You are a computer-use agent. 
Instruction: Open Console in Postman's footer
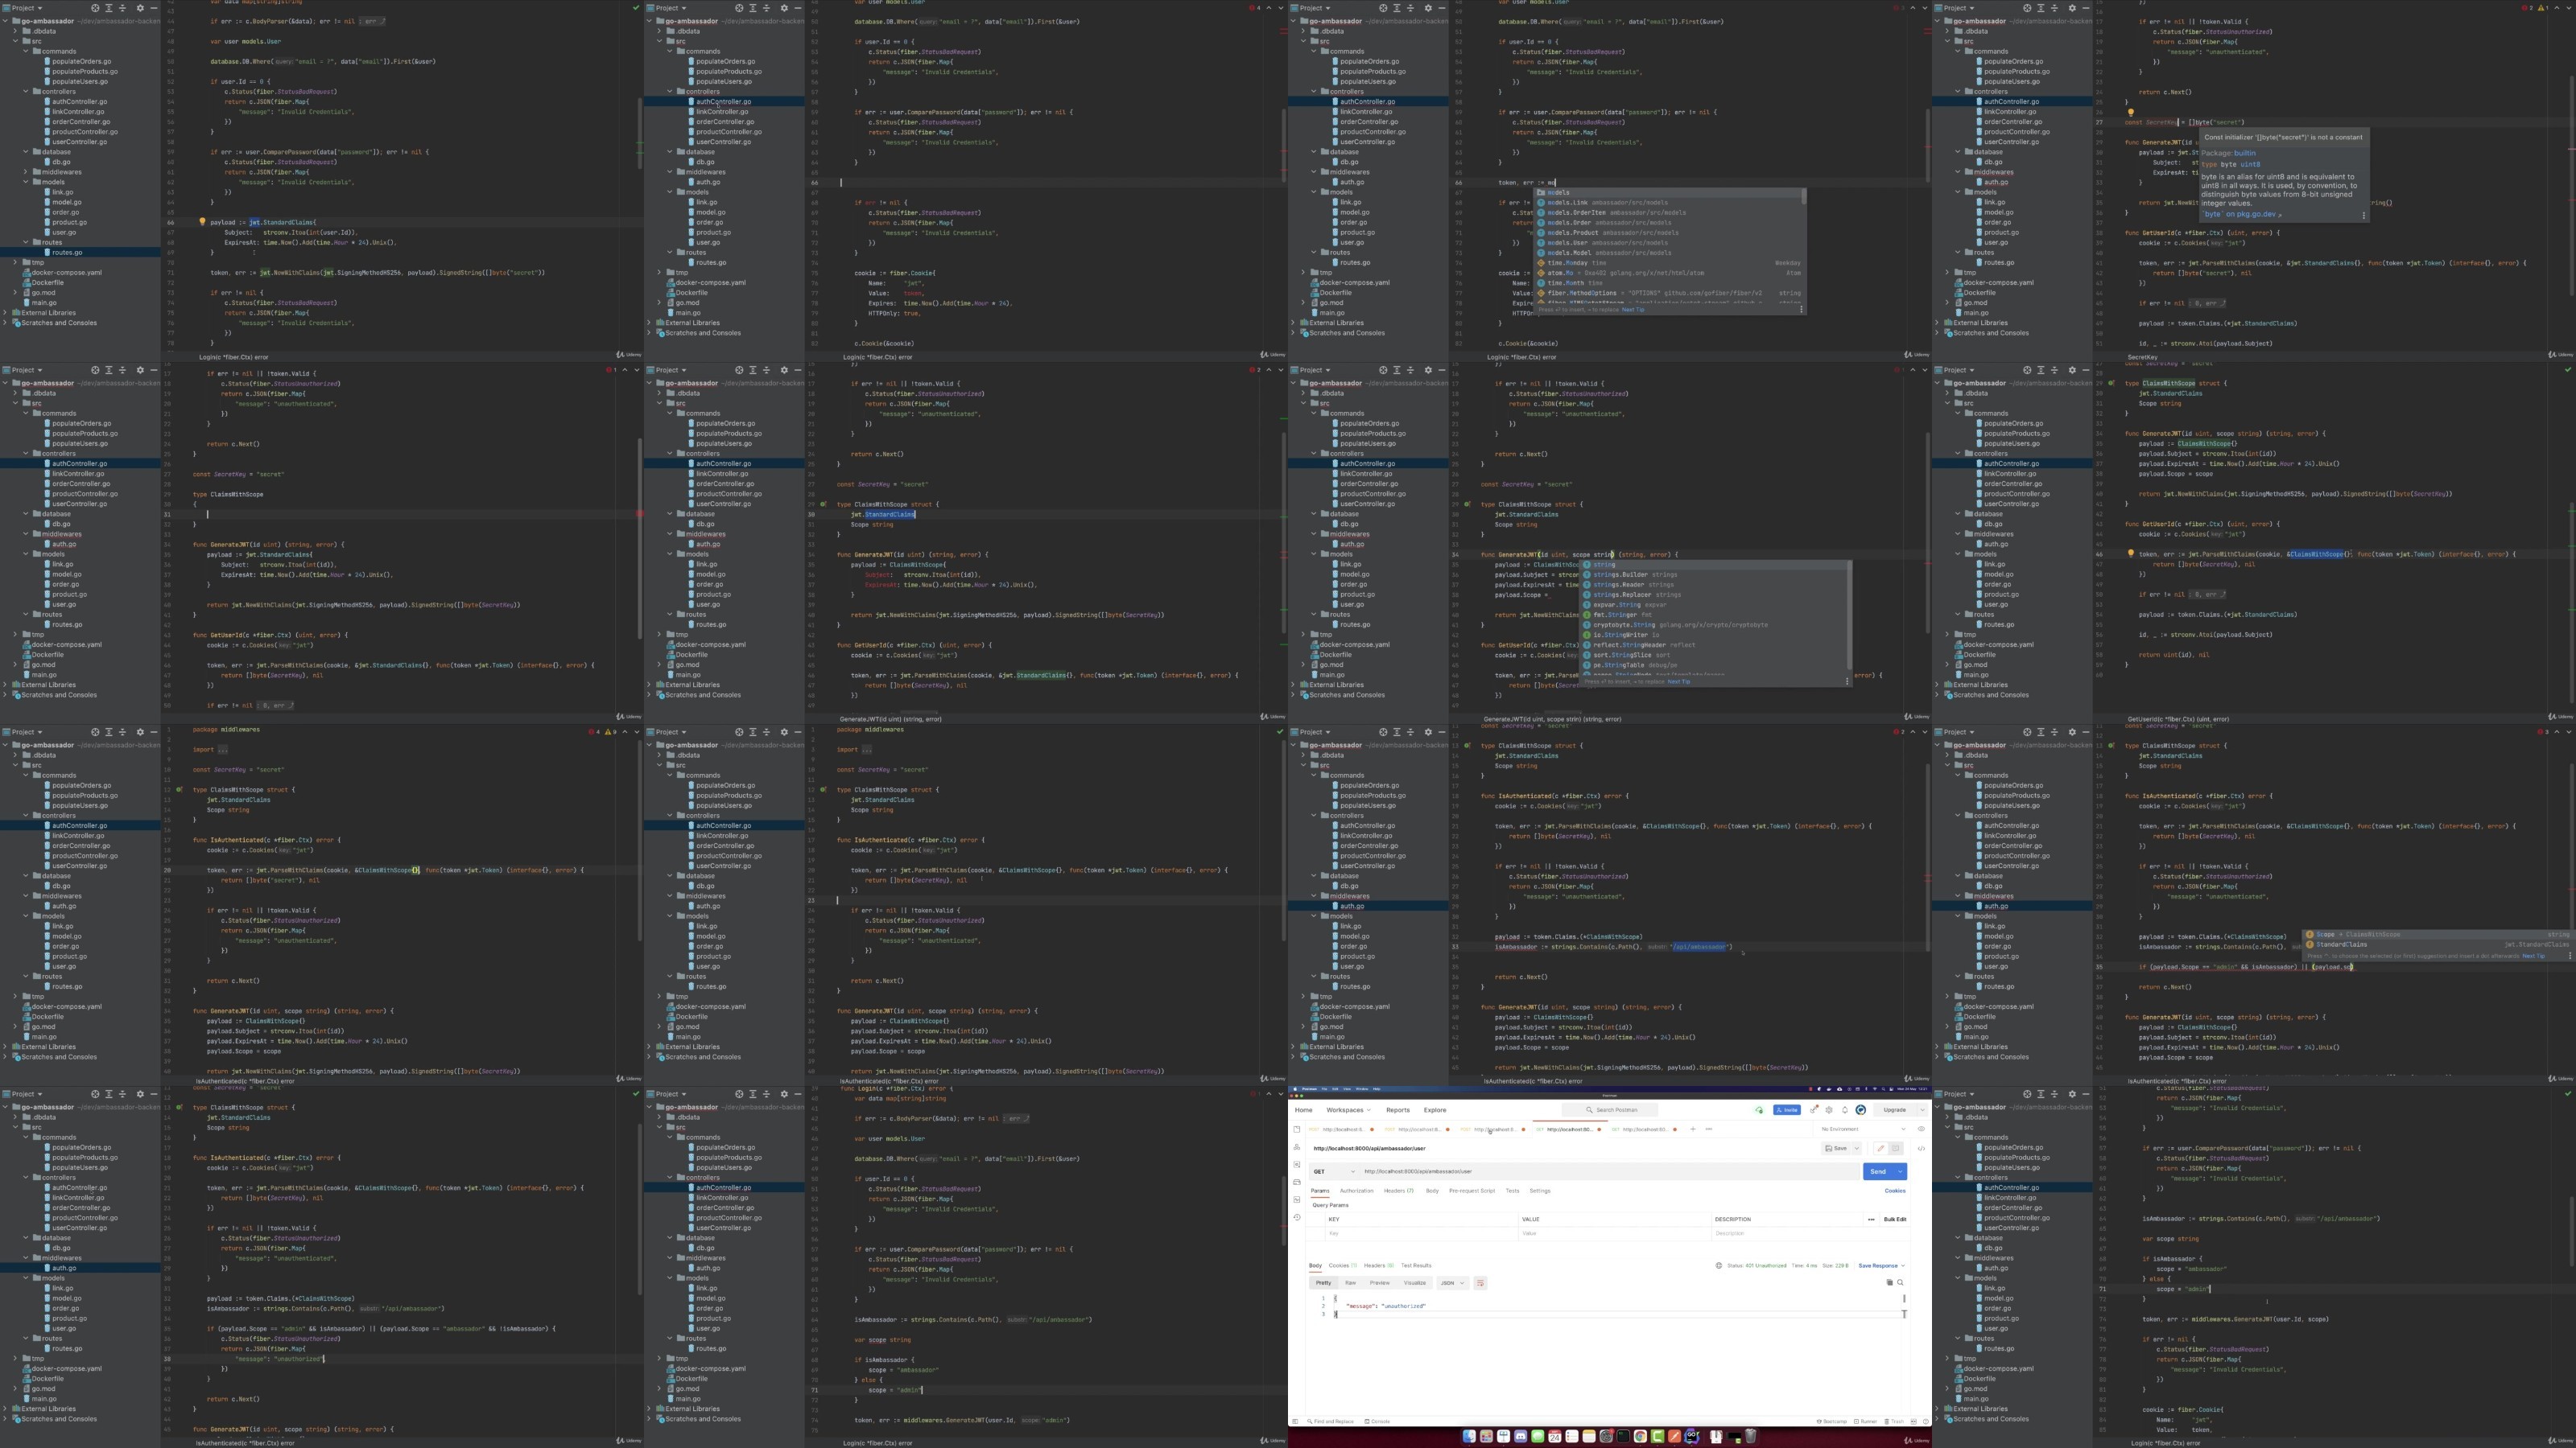point(1378,1422)
